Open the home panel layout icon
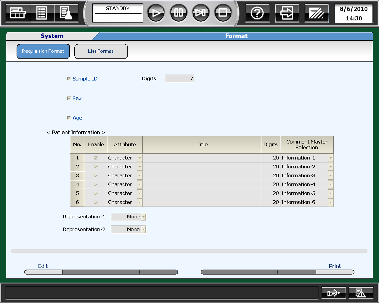The width and height of the screenshot is (379, 303). (18, 13)
